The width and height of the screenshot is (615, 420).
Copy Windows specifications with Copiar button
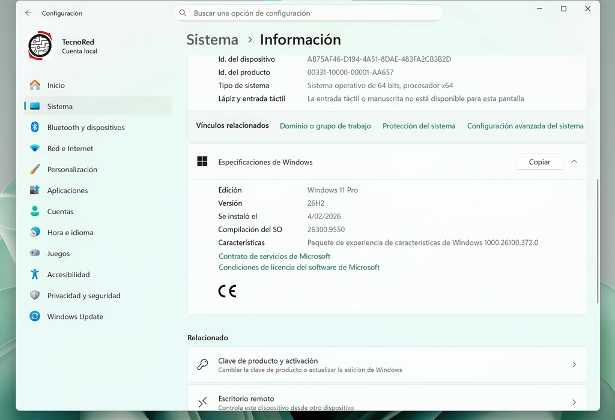[540, 162]
